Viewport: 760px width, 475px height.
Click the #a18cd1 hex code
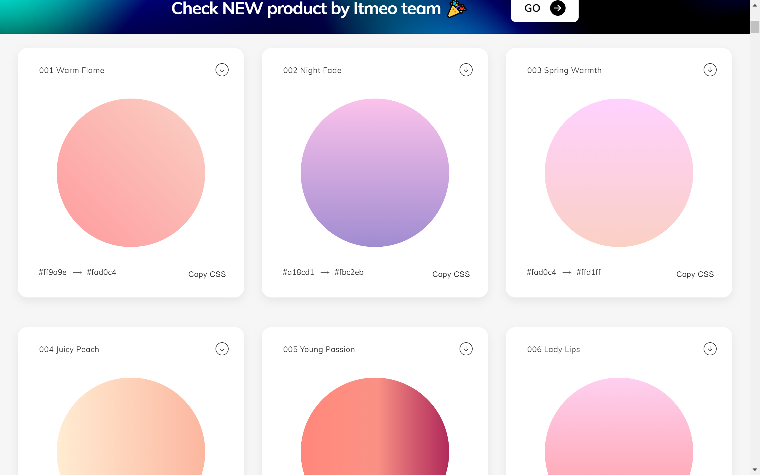coord(298,272)
